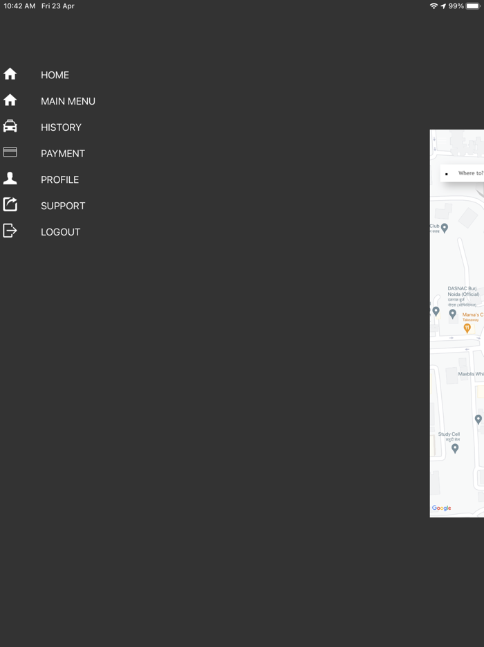Screen dimensions: 484x647
Task: Click the Google logo on the map
Action: pyautogui.click(x=442, y=508)
